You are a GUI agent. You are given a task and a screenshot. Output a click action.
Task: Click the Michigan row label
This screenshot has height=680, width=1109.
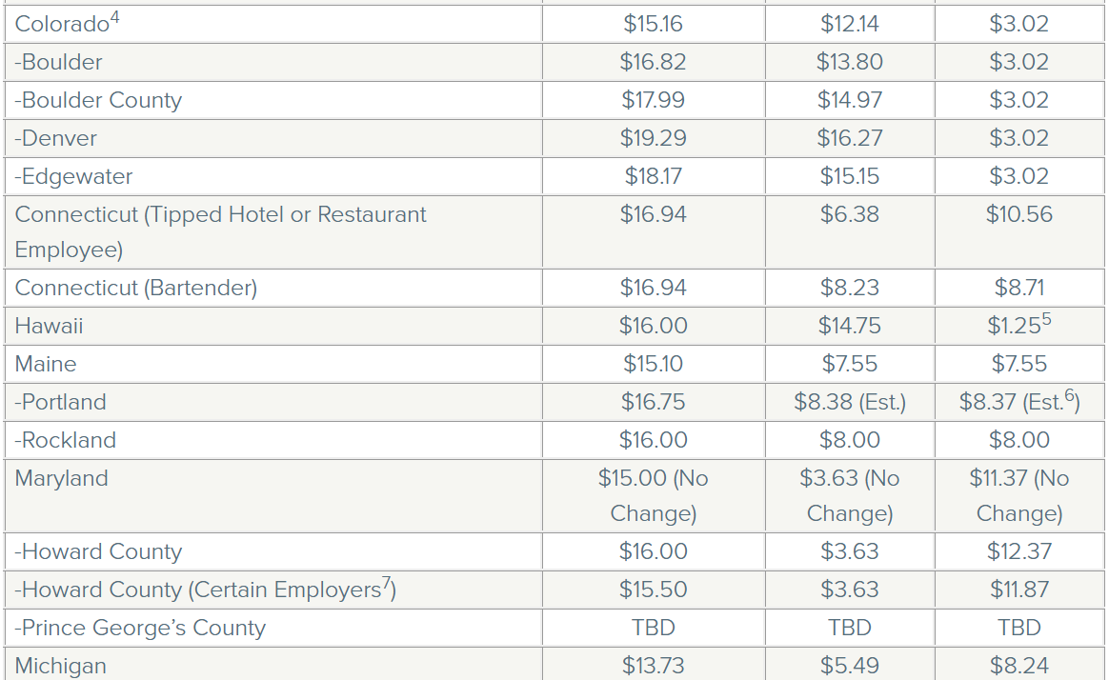pos(61,666)
